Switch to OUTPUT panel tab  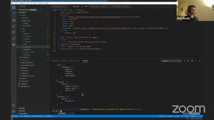click(x=64, y=61)
